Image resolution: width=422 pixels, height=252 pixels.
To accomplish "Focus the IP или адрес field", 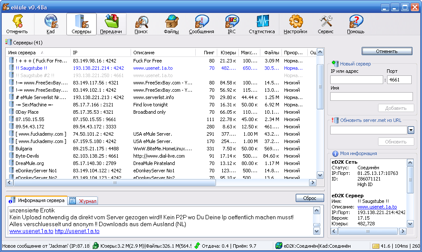I will point(356,80).
